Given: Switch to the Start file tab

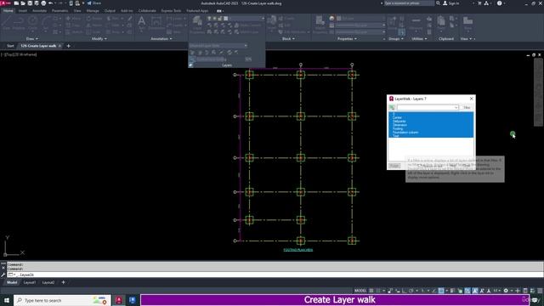Looking at the screenshot, I should pos(10,46).
